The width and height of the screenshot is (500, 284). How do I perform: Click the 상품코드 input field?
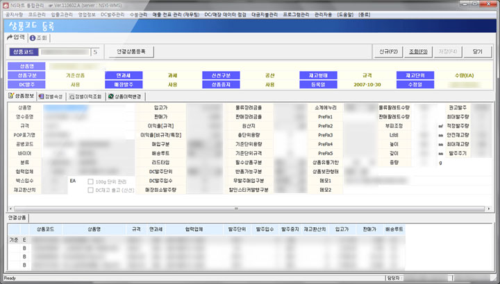[x=65, y=52]
